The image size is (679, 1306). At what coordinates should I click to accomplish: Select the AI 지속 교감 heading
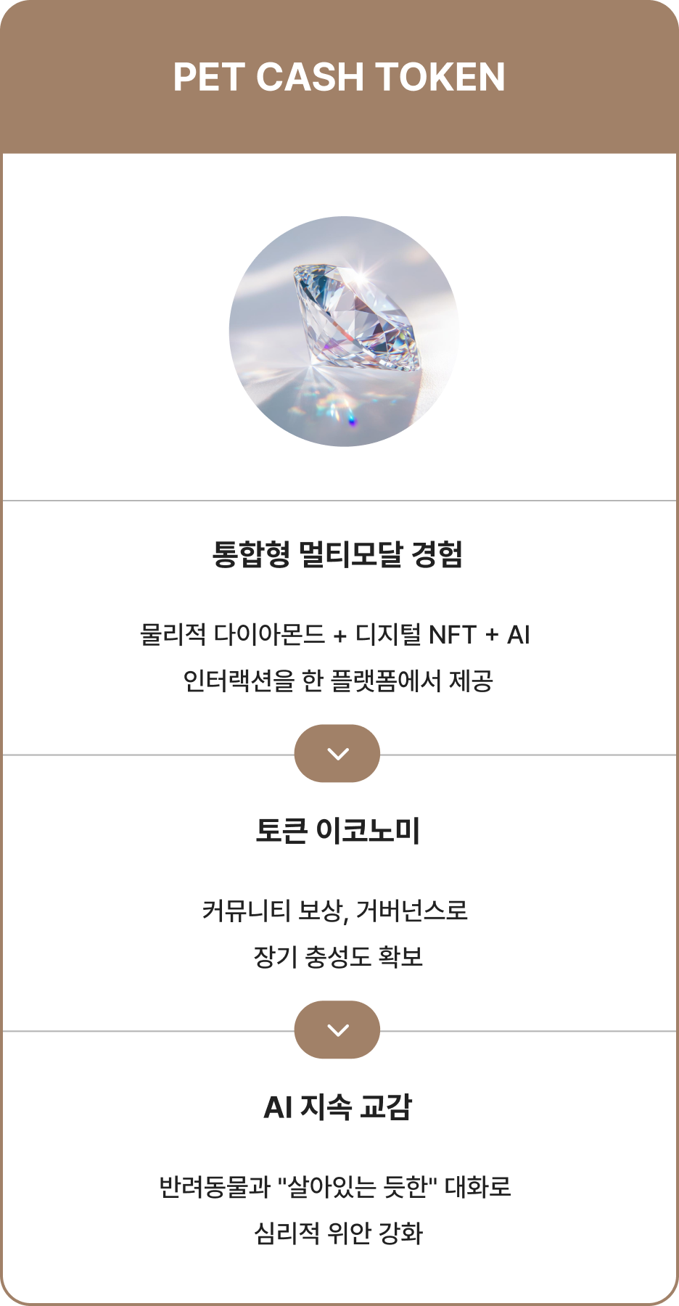337,1107
